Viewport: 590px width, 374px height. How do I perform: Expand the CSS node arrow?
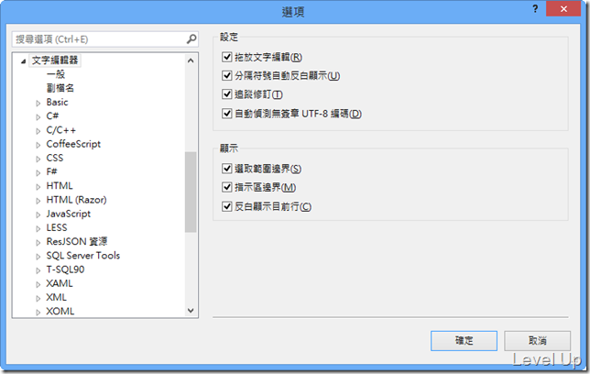pyautogui.click(x=38, y=159)
